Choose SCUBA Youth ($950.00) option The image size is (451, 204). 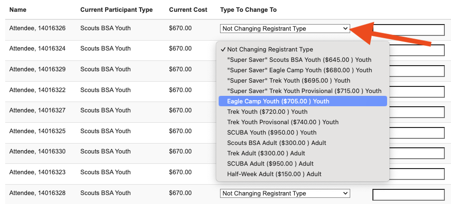tap(272, 133)
